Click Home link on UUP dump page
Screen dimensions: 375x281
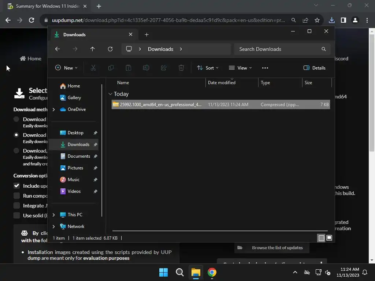pyautogui.click(x=31, y=59)
